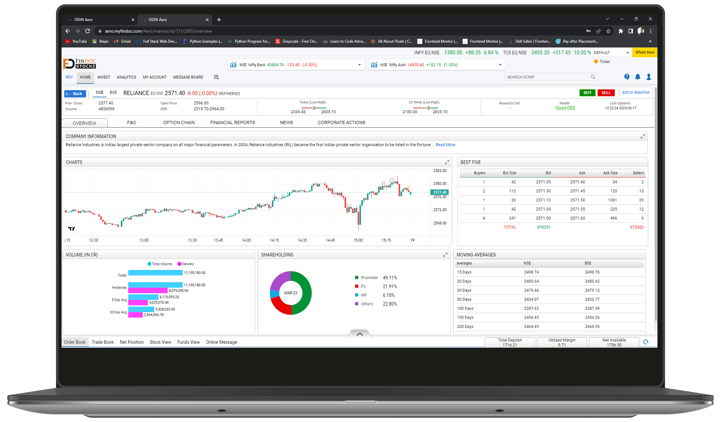The width and height of the screenshot is (721, 422).
Task: Click the browser address bar URL
Action: tap(158, 31)
